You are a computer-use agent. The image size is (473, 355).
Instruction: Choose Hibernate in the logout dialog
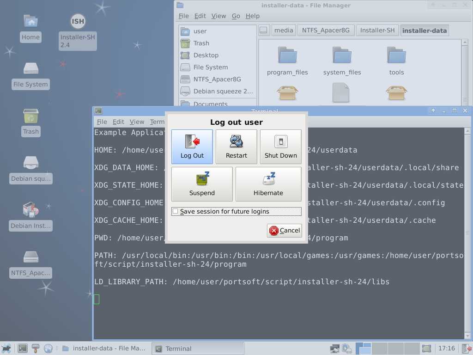[x=268, y=184]
